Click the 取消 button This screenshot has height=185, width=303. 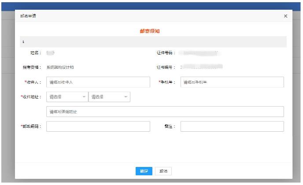(163, 171)
